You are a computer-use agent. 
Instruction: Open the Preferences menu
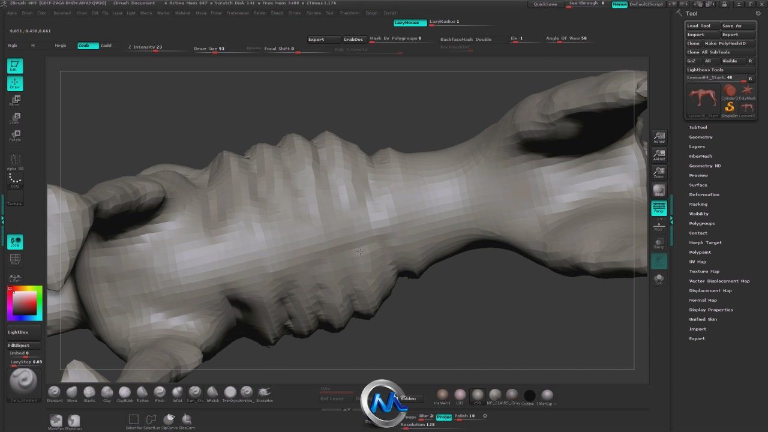tap(238, 13)
